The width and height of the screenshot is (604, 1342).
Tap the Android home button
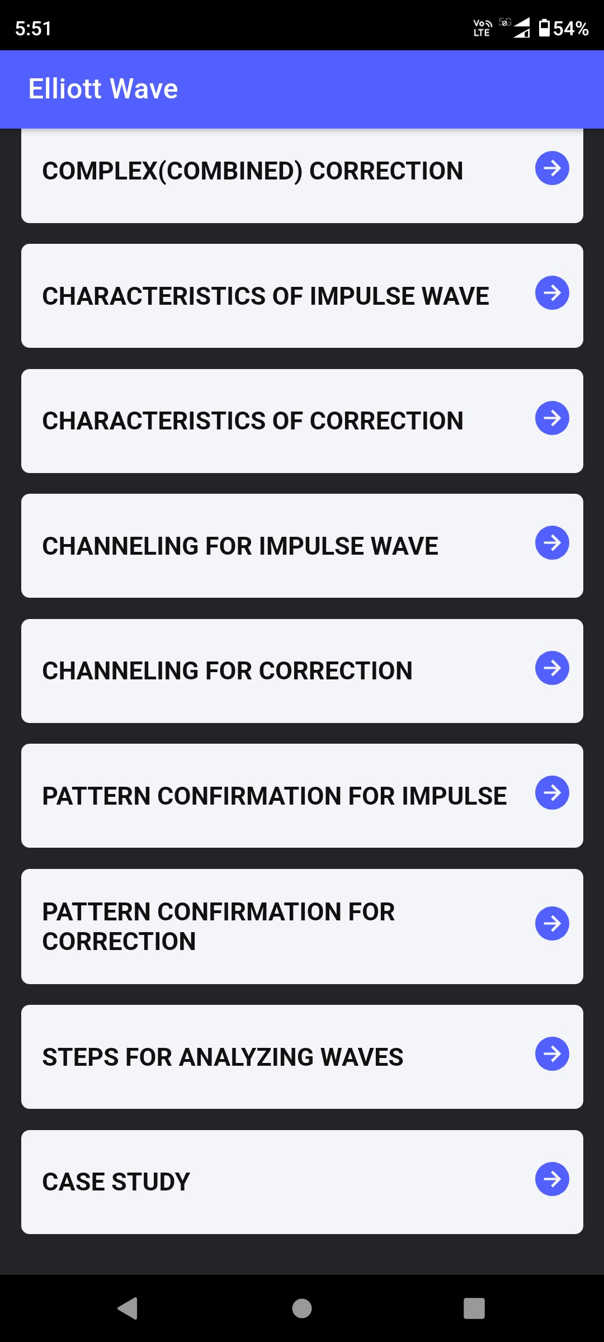[302, 1308]
